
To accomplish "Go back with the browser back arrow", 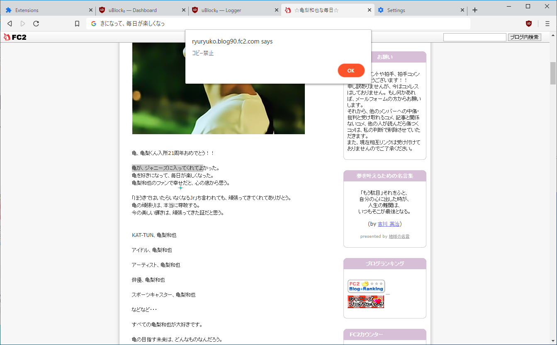I will coord(10,24).
